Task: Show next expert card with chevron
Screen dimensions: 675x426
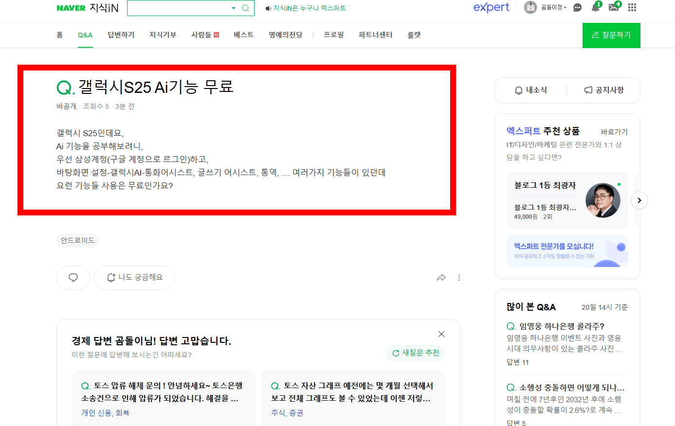Action: [x=639, y=200]
